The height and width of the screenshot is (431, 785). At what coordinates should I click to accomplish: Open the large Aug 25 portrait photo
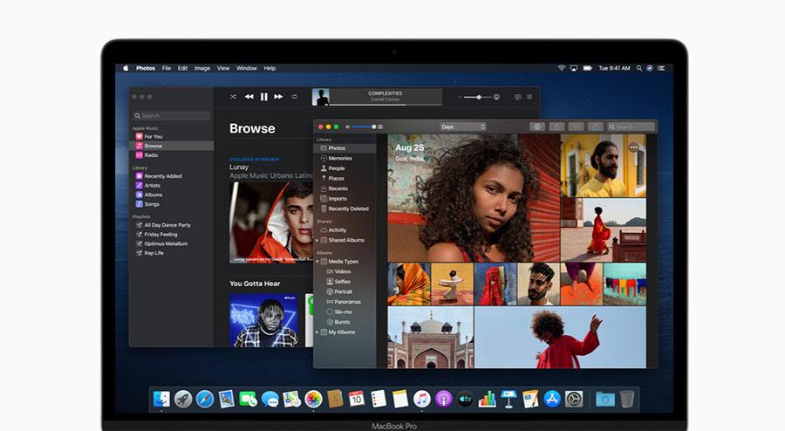coord(474,198)
